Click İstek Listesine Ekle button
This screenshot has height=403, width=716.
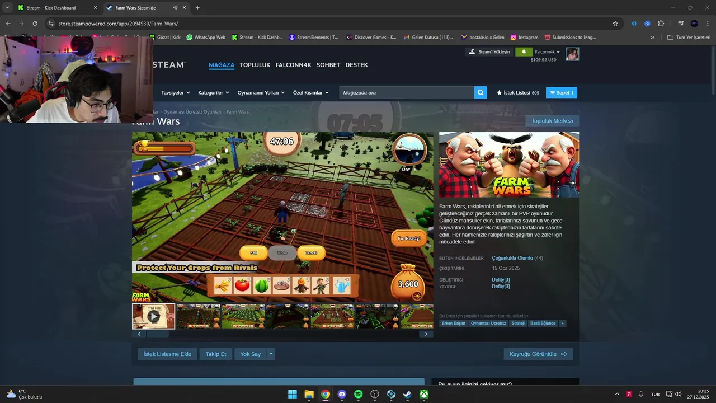[167, 354]
